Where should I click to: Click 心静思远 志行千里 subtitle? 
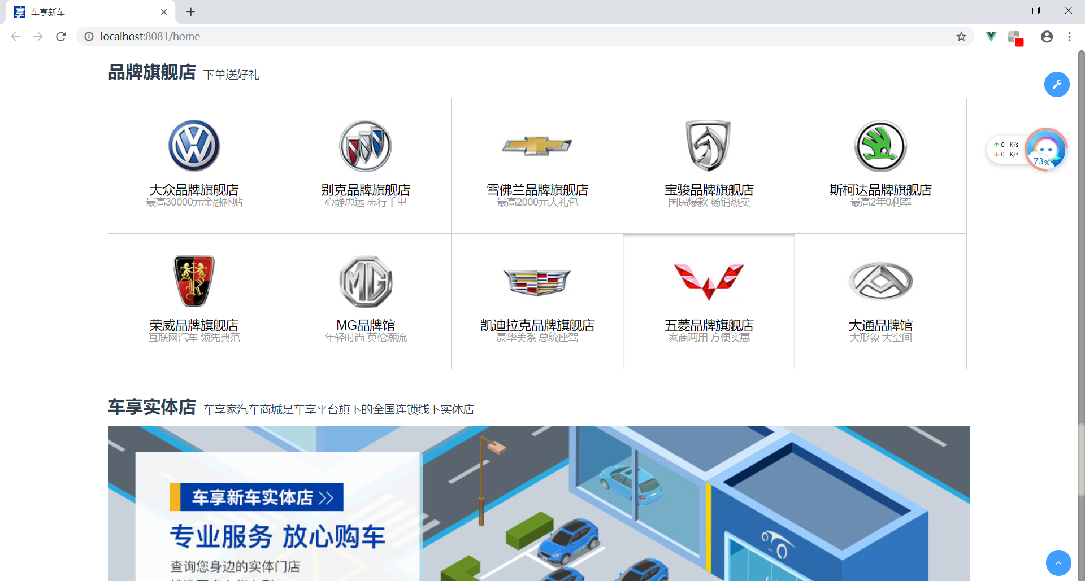(366, 202)
